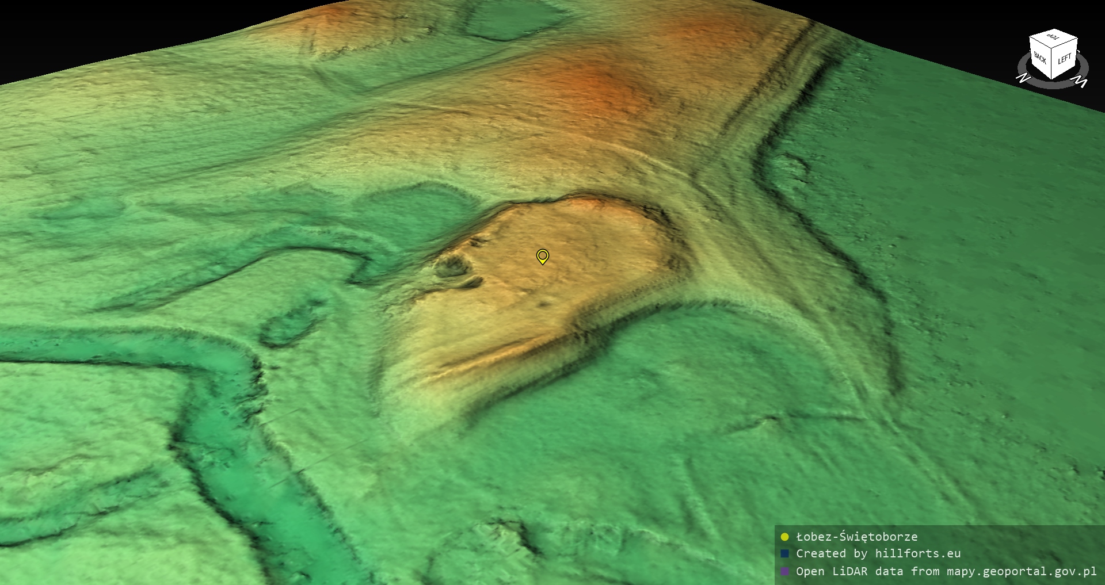Click the yellow location pin on the hillfort
The height and width of the screenshot is (585, 1105).
tap(542, 256)
